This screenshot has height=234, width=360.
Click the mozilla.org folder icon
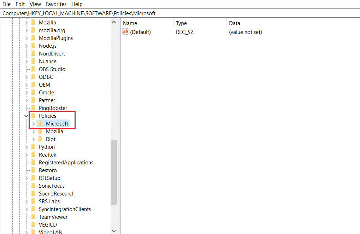[33, 30]
